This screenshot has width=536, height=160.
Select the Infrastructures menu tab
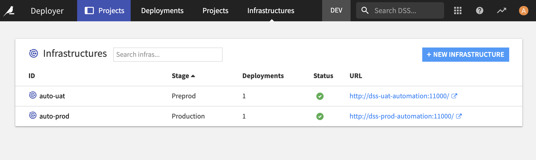point(271,11)
